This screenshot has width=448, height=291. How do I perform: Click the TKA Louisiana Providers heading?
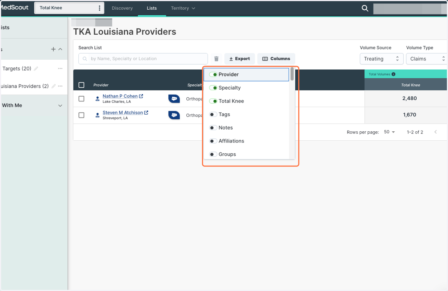(x=125, y=32)
